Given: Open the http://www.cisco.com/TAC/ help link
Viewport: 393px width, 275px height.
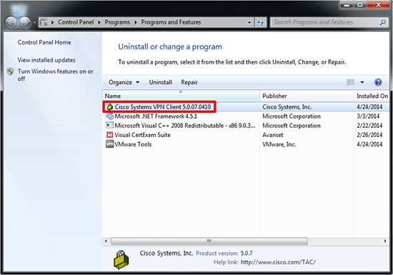Looking at the screenshot, I should (x=278, y=262).
